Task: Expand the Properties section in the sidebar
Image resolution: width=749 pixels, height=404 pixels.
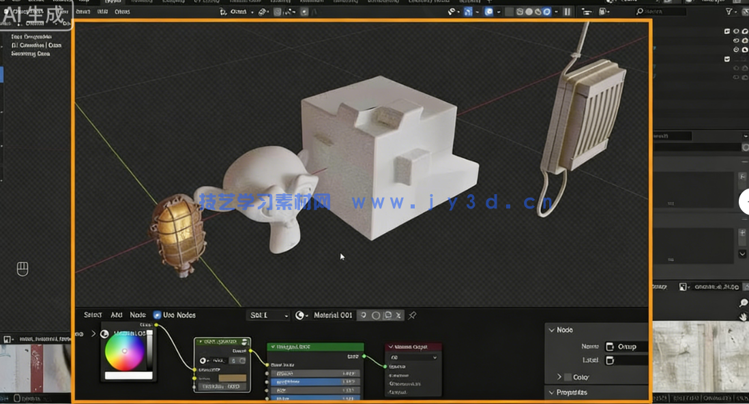Action: [x=572, y=393]
